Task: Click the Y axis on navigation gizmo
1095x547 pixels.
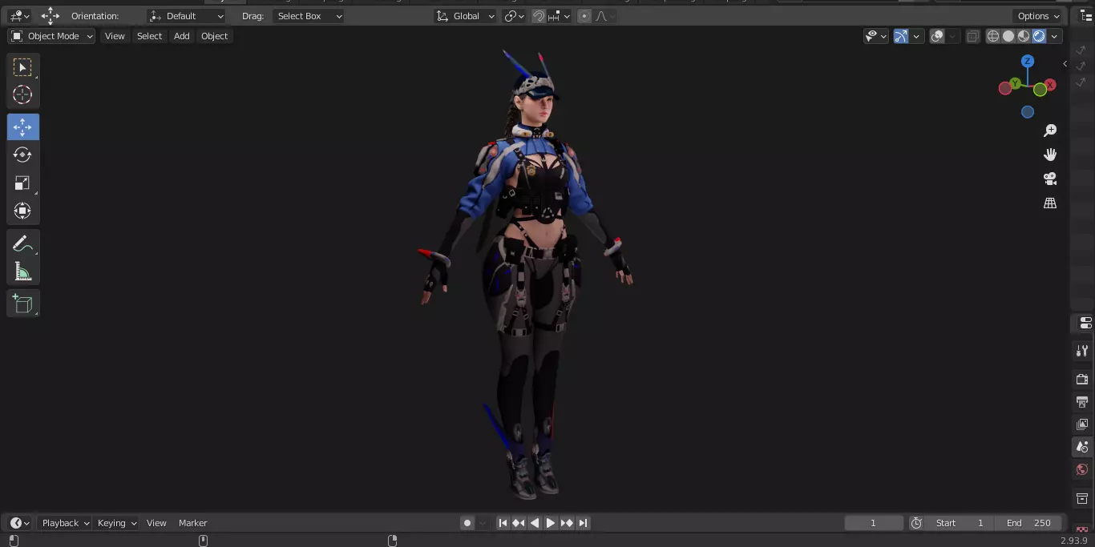Action: coord(1016,83)
